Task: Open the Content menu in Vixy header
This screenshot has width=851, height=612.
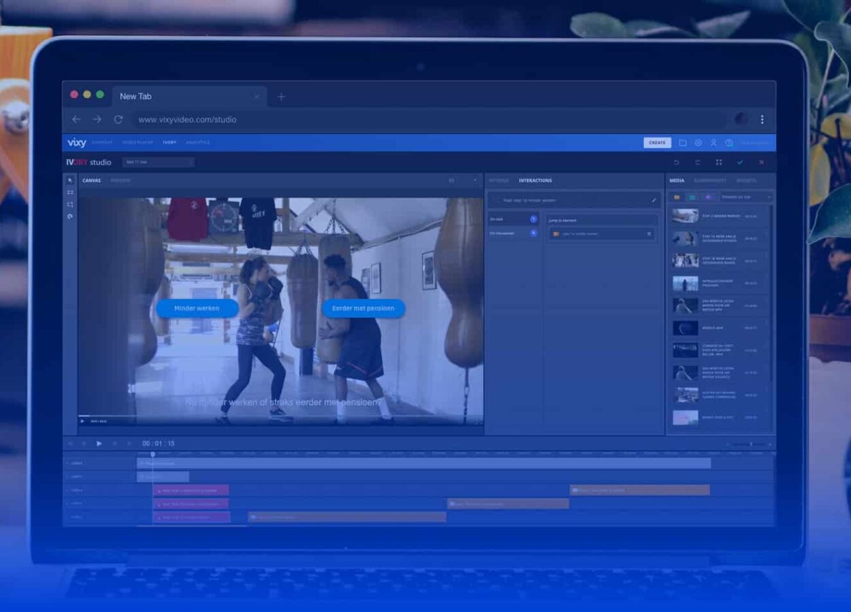Action: 102,143
